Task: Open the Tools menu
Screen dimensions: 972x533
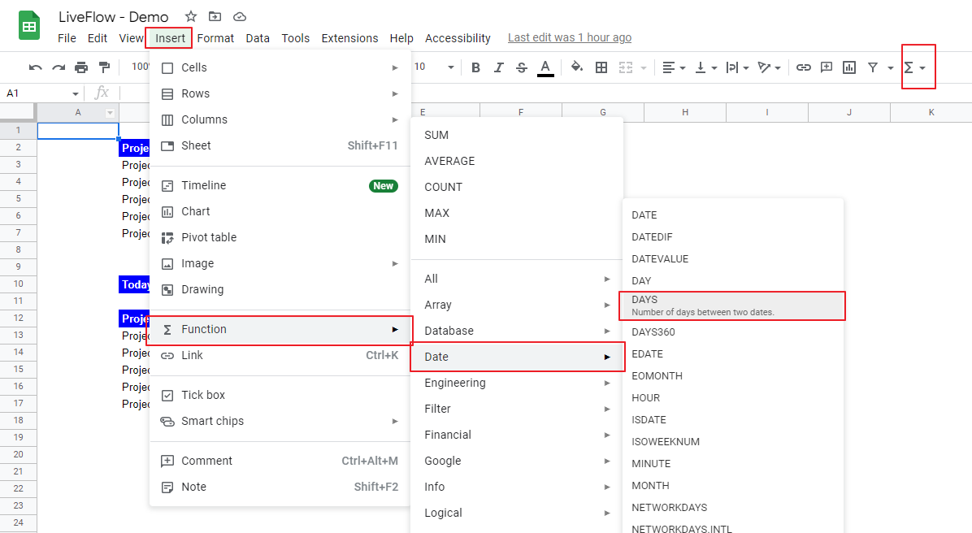Action: click(x=295, y=38)
